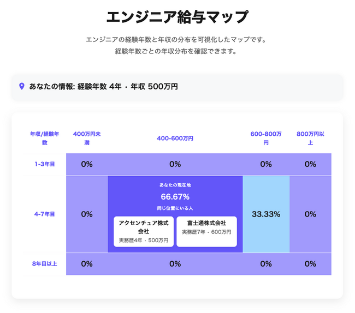Click the エンジニア給与マップ page title
Viewport: 355px width, 313px height.
[177, 17]
